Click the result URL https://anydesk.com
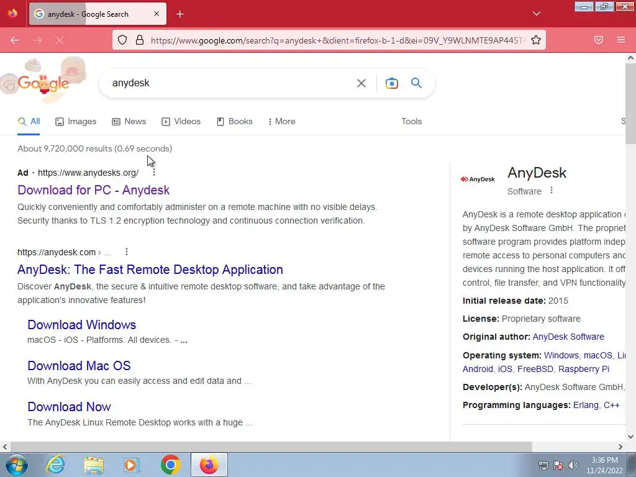The height and width of the screenshot is (477, 636). pos(57,252)
